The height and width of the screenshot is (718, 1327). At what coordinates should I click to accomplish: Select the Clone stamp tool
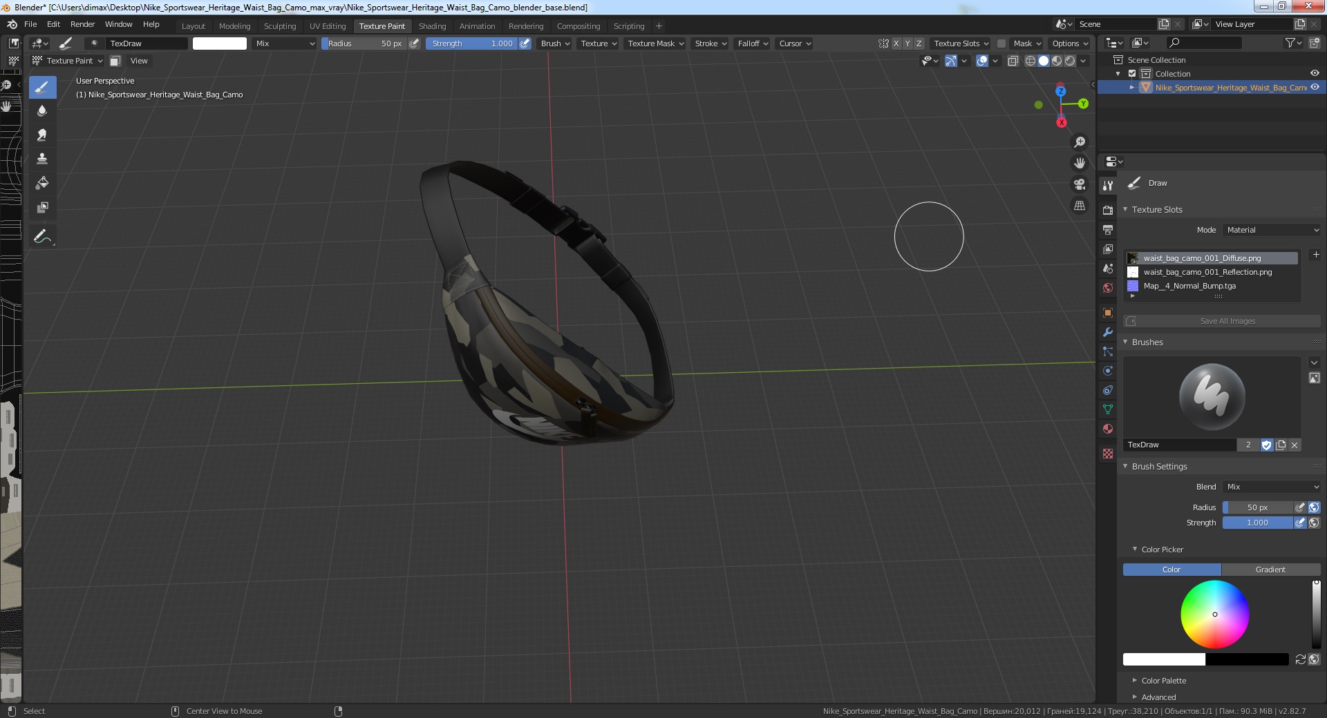[x=42, y=159]
